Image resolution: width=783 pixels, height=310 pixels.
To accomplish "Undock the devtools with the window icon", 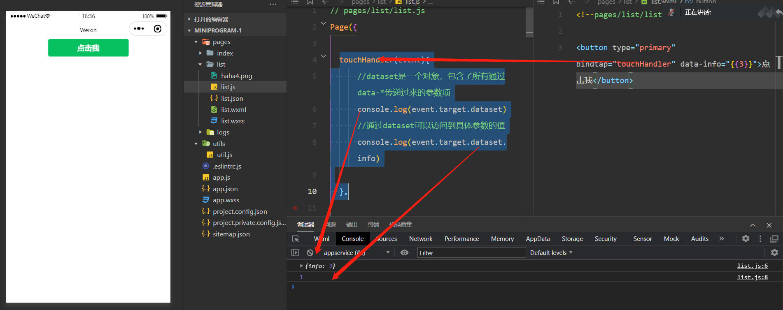I will pyautogui.click(x=774, y=238).
